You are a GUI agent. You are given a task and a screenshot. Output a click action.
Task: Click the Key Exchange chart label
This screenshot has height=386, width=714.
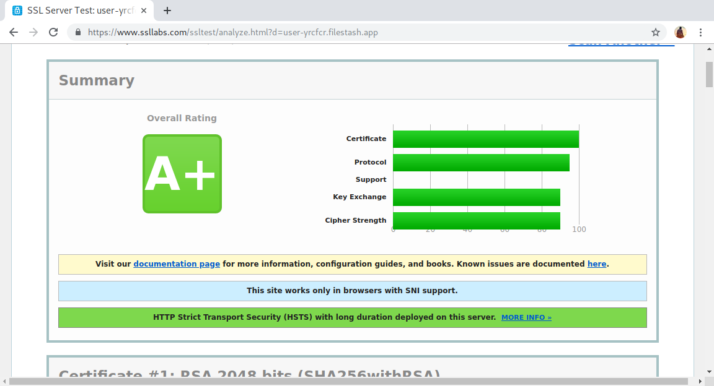[x=359, y=197]
